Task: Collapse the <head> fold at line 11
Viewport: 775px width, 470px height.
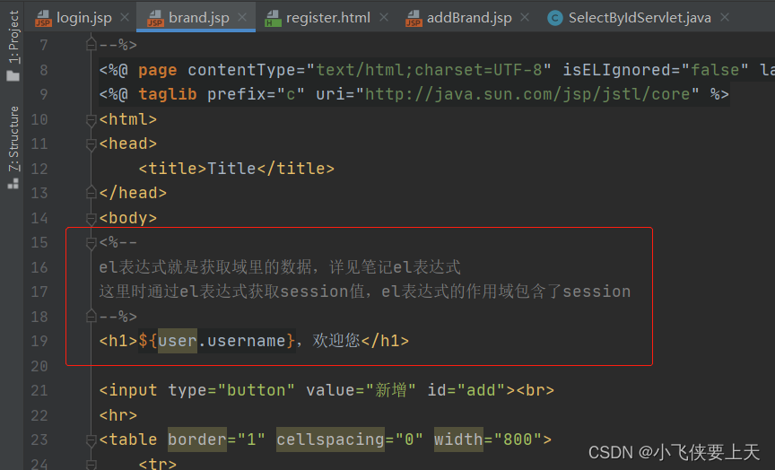Action: click(91, 144)
